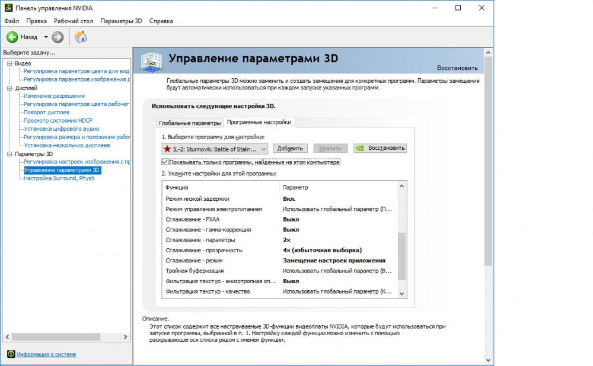The image size is (593, 366).
Task: Click settings list vertical scrollbar thumb
Action: pyautogui.click(x=401, y=256)
